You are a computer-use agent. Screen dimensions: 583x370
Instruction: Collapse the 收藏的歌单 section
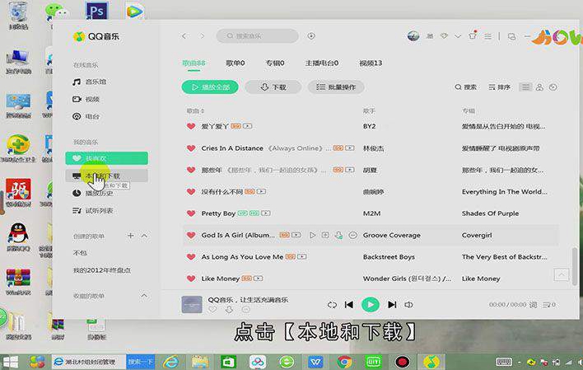[x=144, y=296]
